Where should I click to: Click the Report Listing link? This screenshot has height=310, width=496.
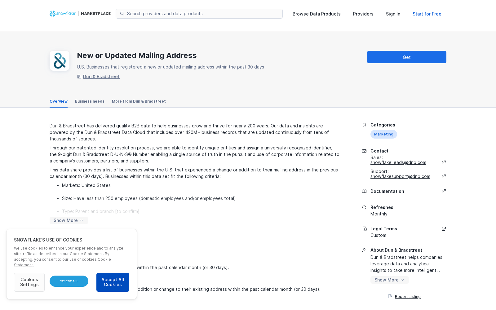408,297
